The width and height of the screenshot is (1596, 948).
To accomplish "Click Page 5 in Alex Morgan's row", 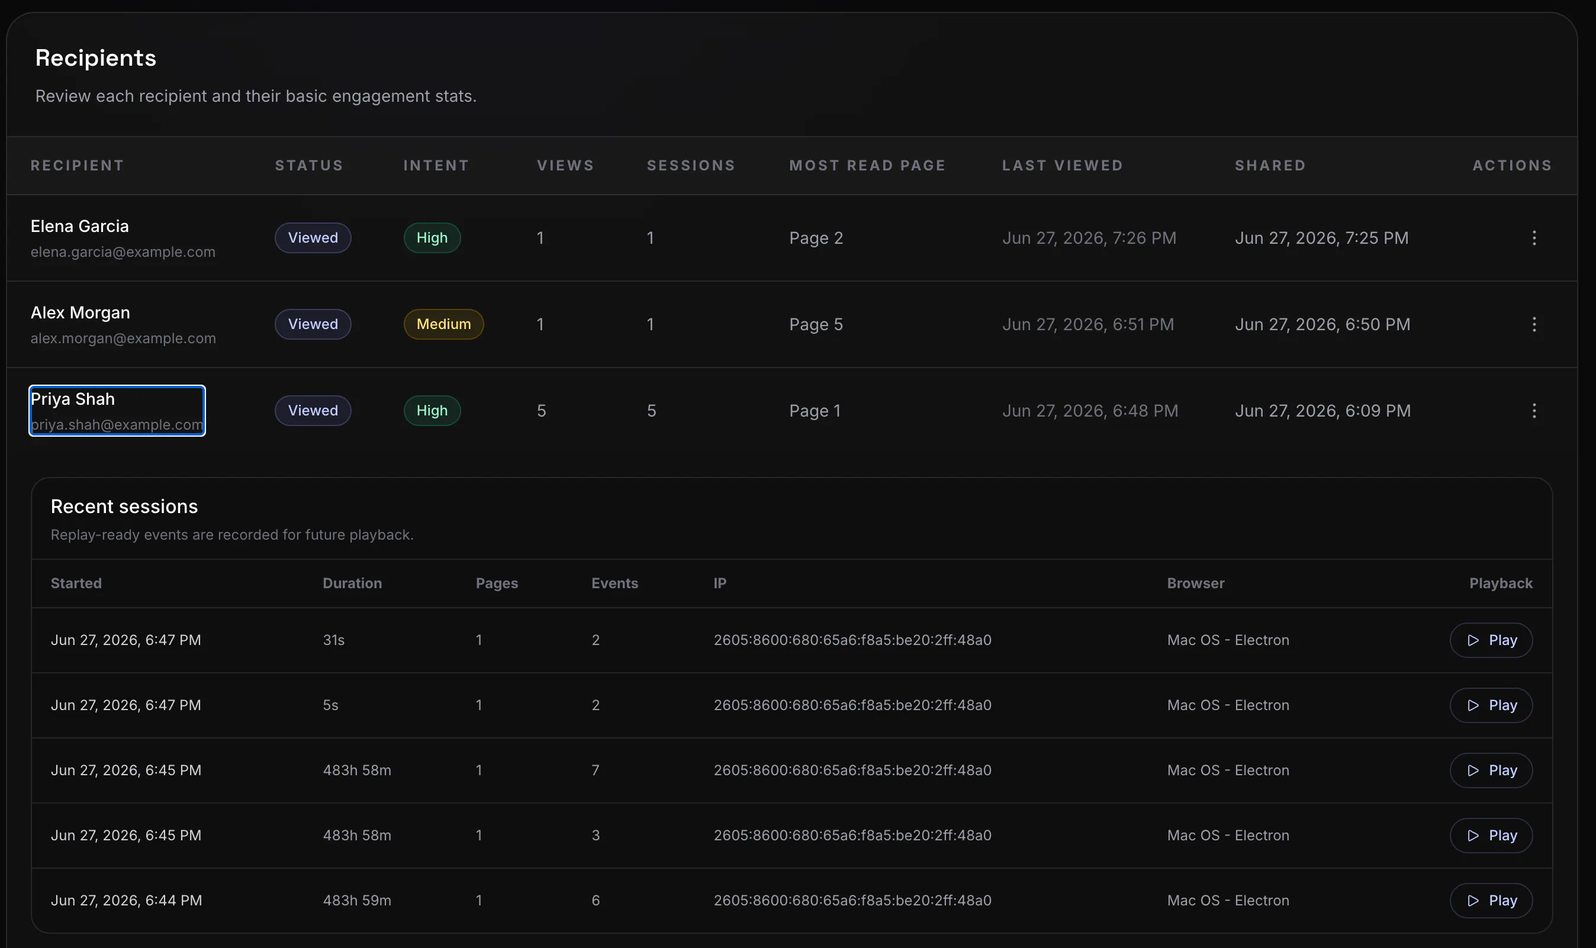I will (x=816, y=324).
